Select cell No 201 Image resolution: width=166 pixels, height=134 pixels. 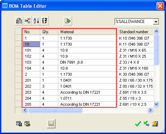[31, 80]
